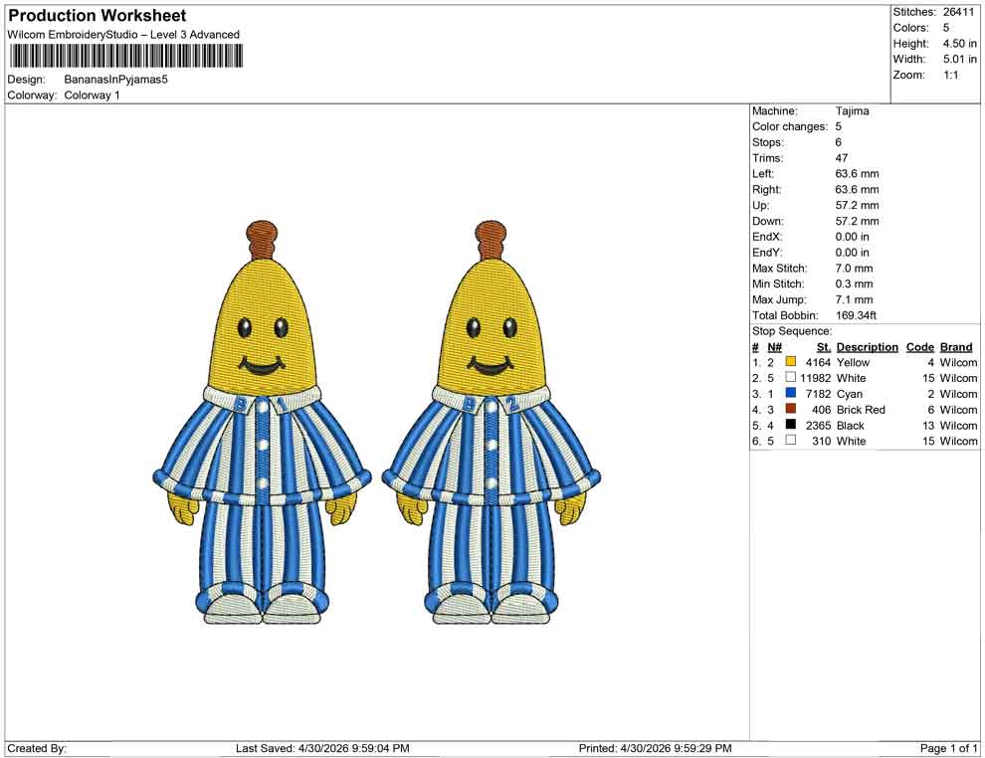Click the stitch count '2365' for Black

click(819, 425)
